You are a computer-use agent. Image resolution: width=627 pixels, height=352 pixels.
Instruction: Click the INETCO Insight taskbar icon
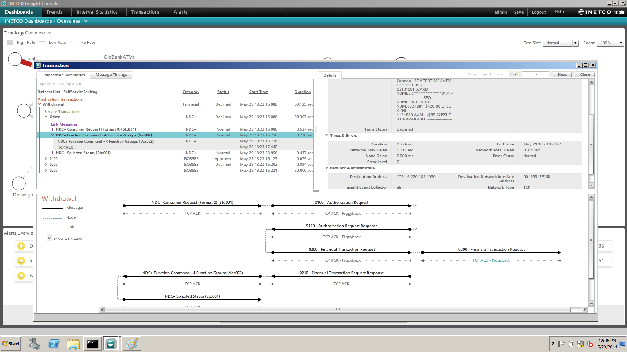pos(111,344)
